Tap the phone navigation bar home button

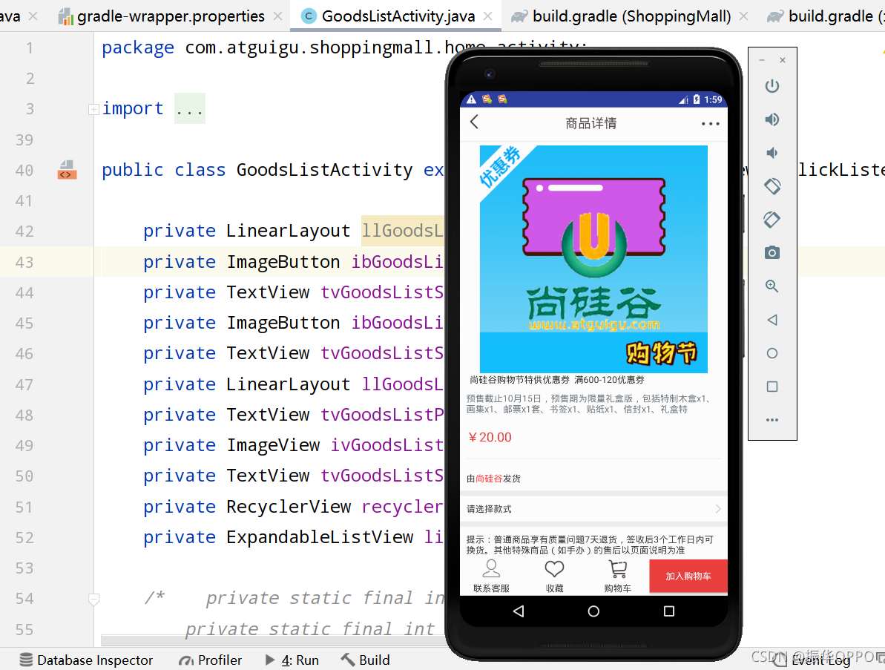point(593,611)
